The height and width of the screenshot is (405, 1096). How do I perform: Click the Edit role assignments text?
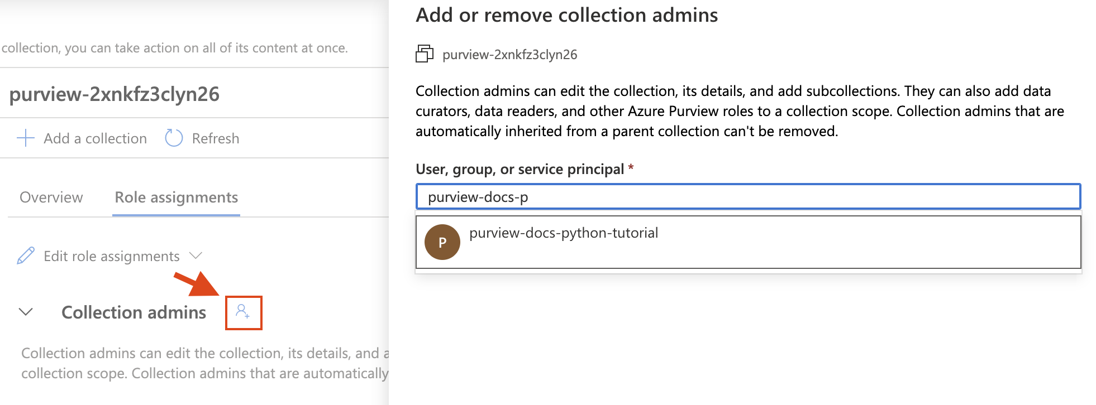tap(112, 256)
